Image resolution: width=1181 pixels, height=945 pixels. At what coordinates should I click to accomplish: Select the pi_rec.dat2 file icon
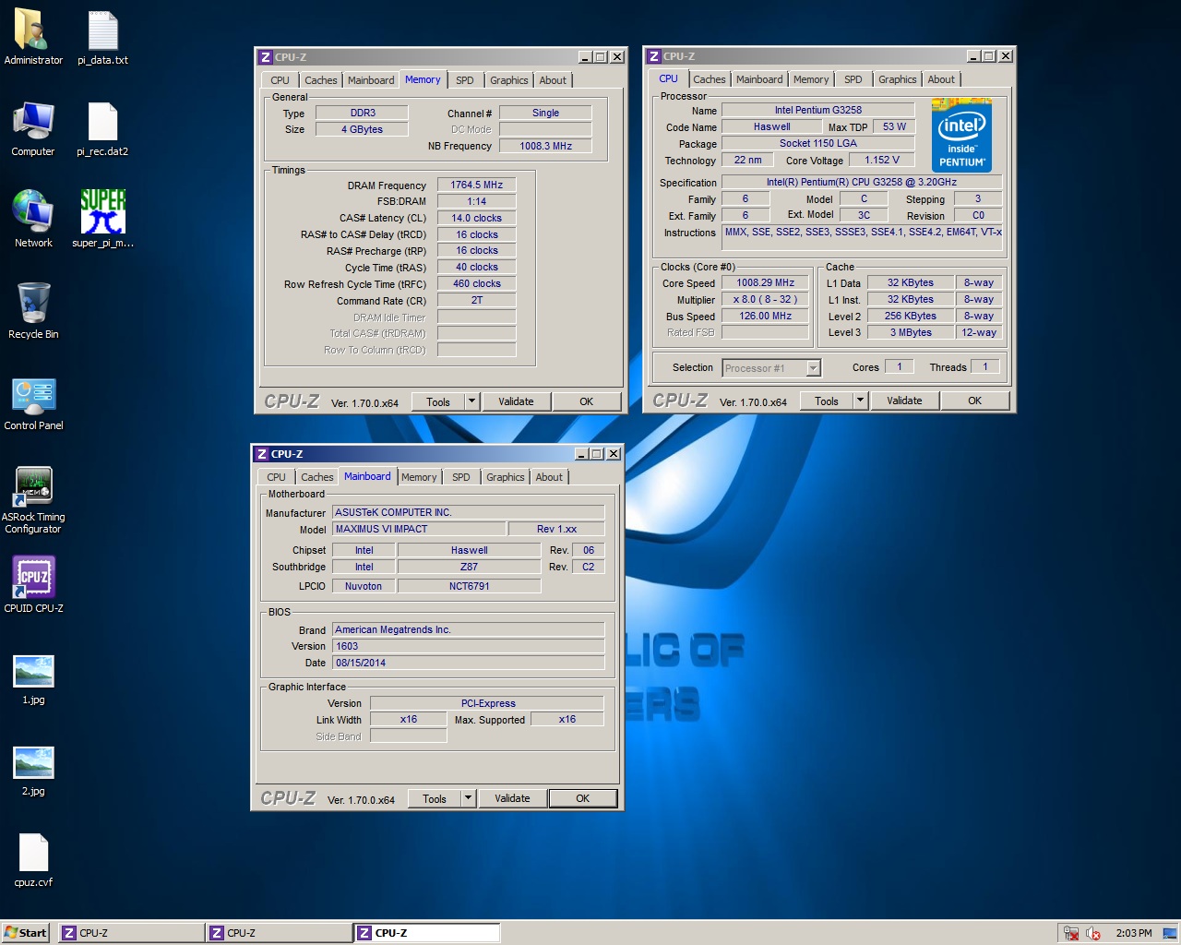(102, 122)
